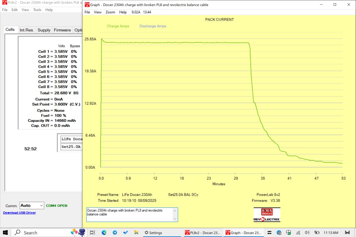Screen dimensions: 356x237
Task: Click the Windows Security shield tray icon
Action: [288, 233]
